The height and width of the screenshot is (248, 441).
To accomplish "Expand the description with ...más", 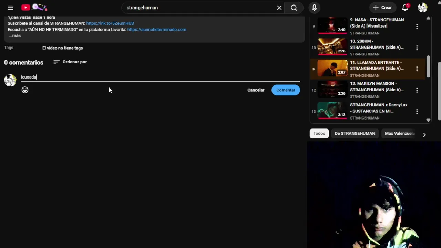I will [14, 36].
